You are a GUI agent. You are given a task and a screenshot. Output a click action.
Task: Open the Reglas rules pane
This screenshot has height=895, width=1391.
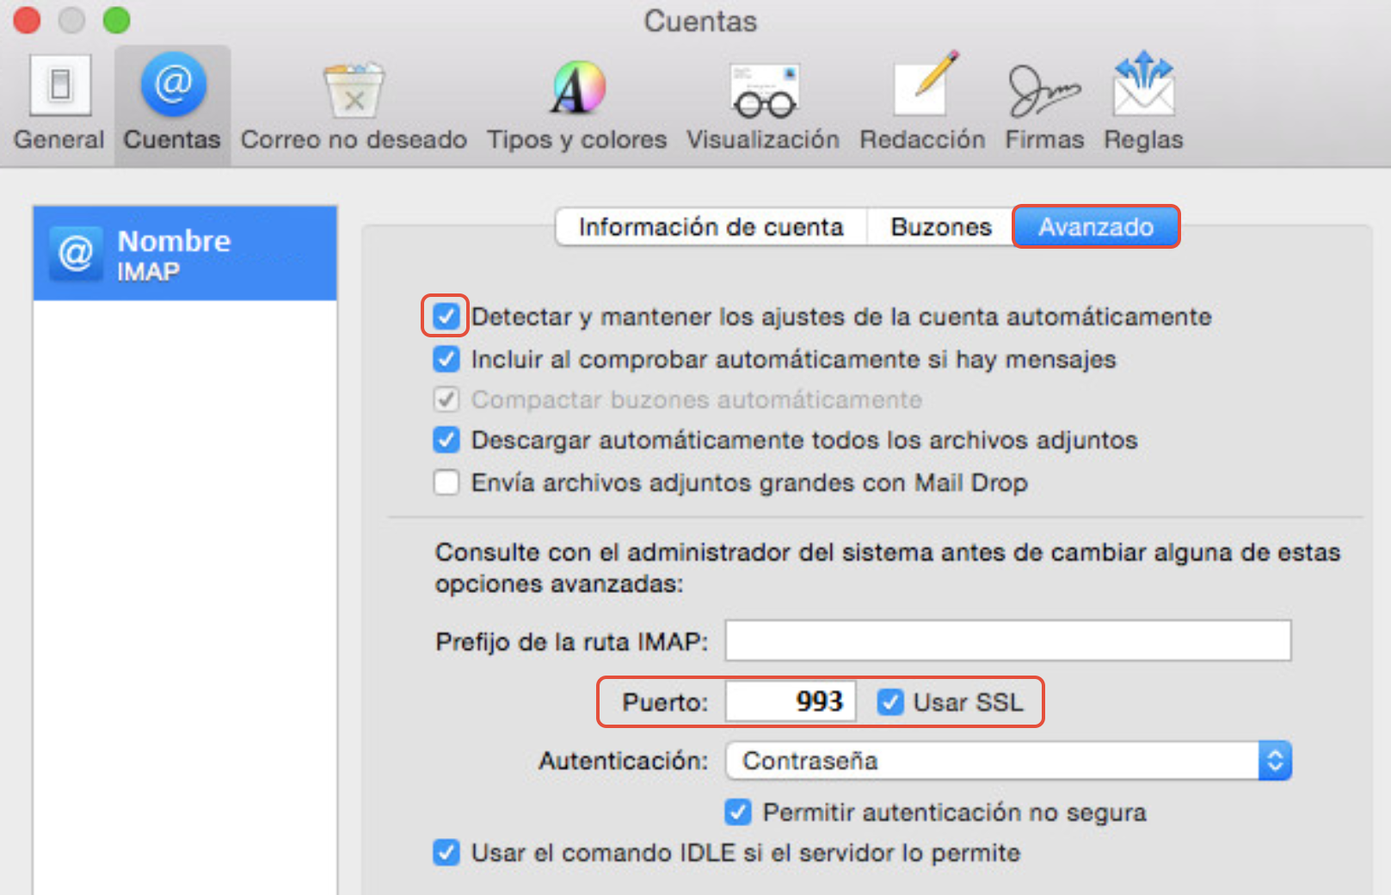pos(1143,102)
